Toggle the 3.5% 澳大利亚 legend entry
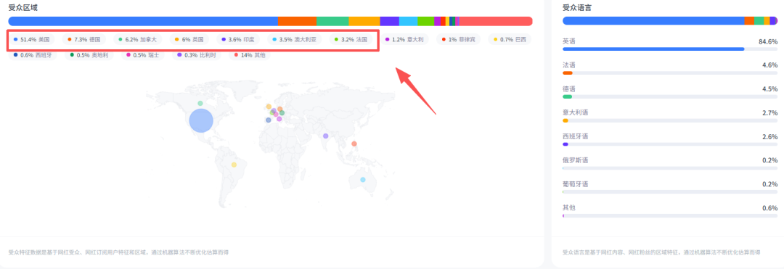The height and width of the screenshot is (269, 784). 295,39
